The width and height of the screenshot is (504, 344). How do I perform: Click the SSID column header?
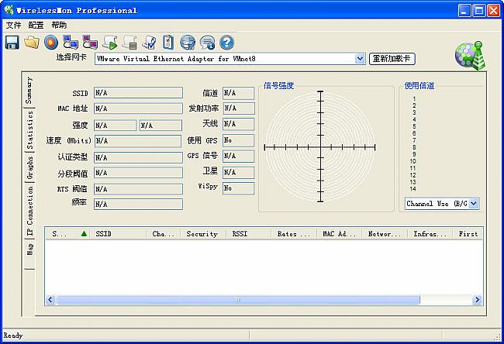119,234
